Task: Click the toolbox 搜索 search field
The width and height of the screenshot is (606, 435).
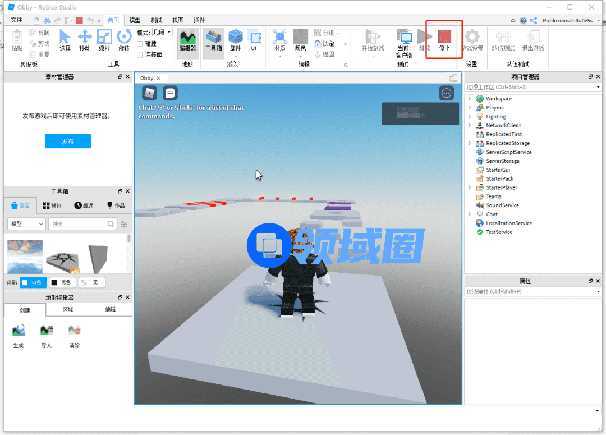Action: click(x=76, y=224)
